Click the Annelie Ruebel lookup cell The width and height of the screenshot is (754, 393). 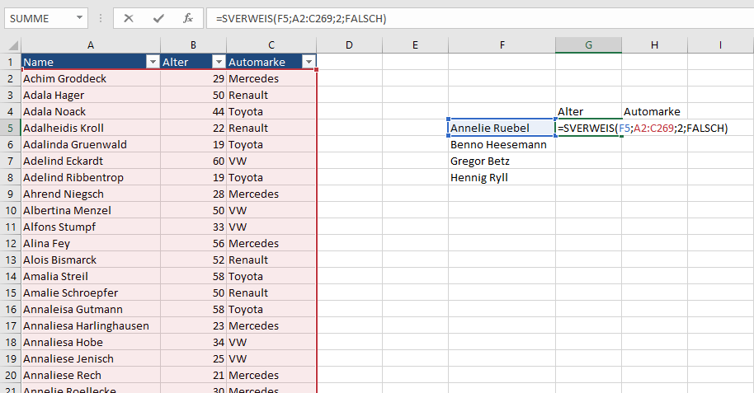click(502, 129)
